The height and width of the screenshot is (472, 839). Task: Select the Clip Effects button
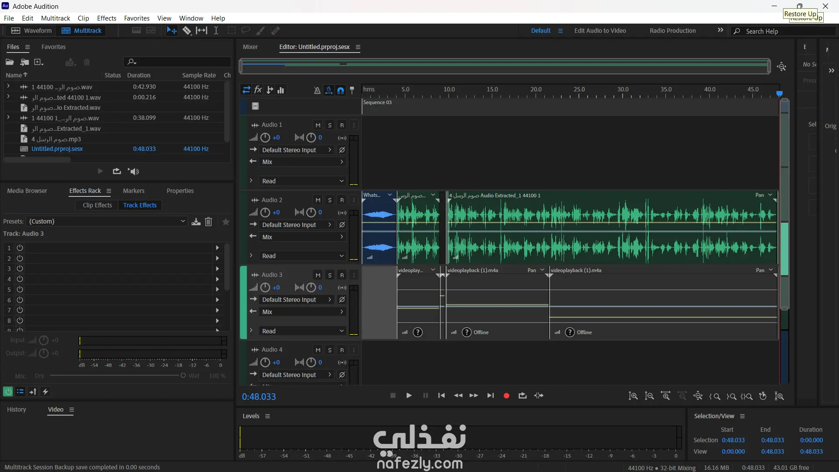point(97,205)
